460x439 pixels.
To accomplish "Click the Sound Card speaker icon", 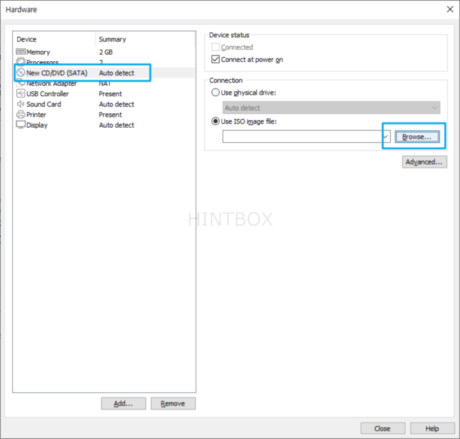I will 21,104.
